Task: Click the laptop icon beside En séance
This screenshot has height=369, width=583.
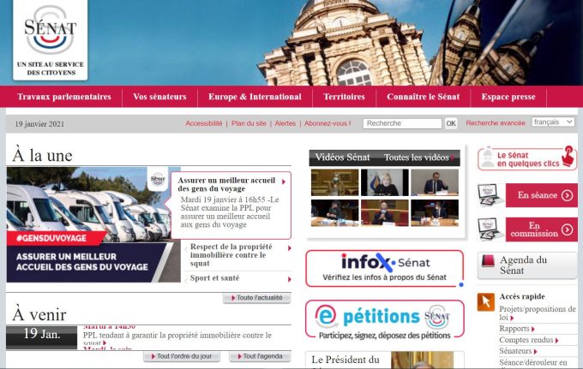Action: [x=490, y=195]
